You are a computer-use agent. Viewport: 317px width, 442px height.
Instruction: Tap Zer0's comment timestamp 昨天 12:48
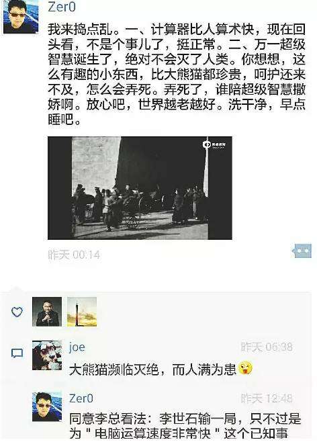point(267,398)
